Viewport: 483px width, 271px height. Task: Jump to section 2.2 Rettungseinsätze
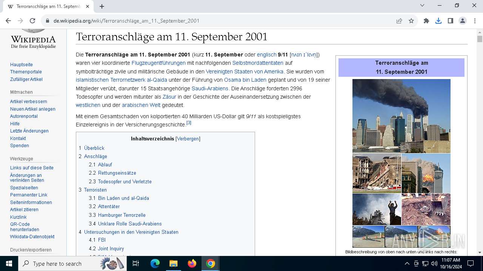click(112, 173)
